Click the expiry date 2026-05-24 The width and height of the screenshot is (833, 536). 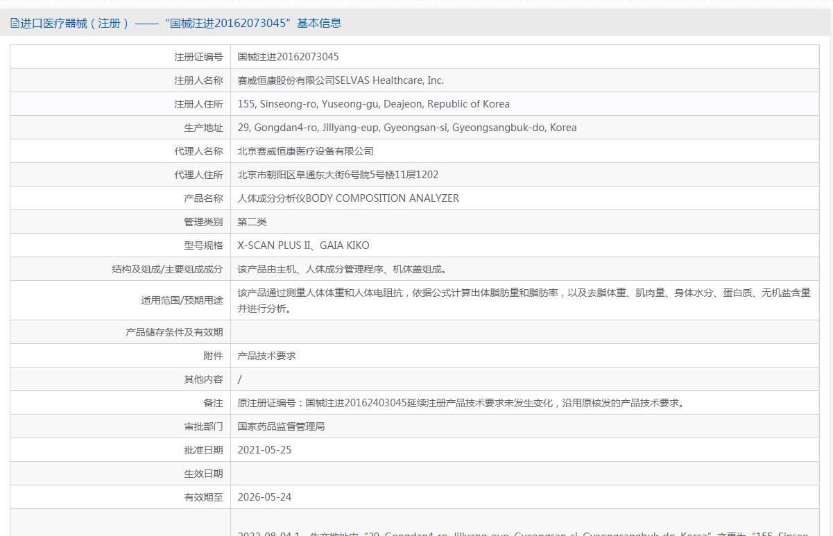pos(264,497)
